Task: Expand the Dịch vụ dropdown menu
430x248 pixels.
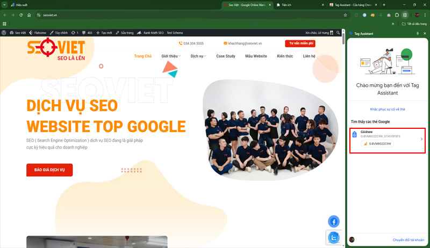Action: pyautogui.click(x=199, y=56)
